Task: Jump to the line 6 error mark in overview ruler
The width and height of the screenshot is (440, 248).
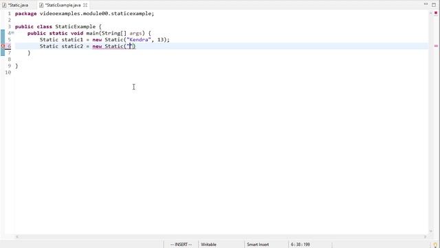Action: 436,46
